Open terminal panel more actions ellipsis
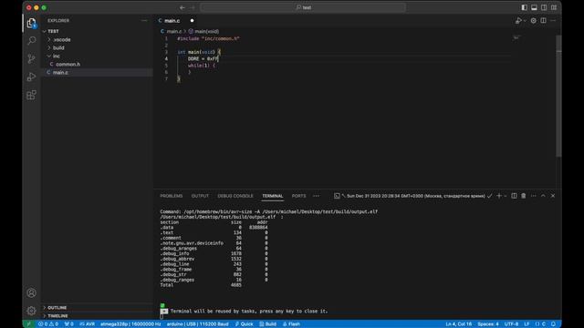Image resolution: width=584 pixels, height=328 pixels. coord(533,196)
